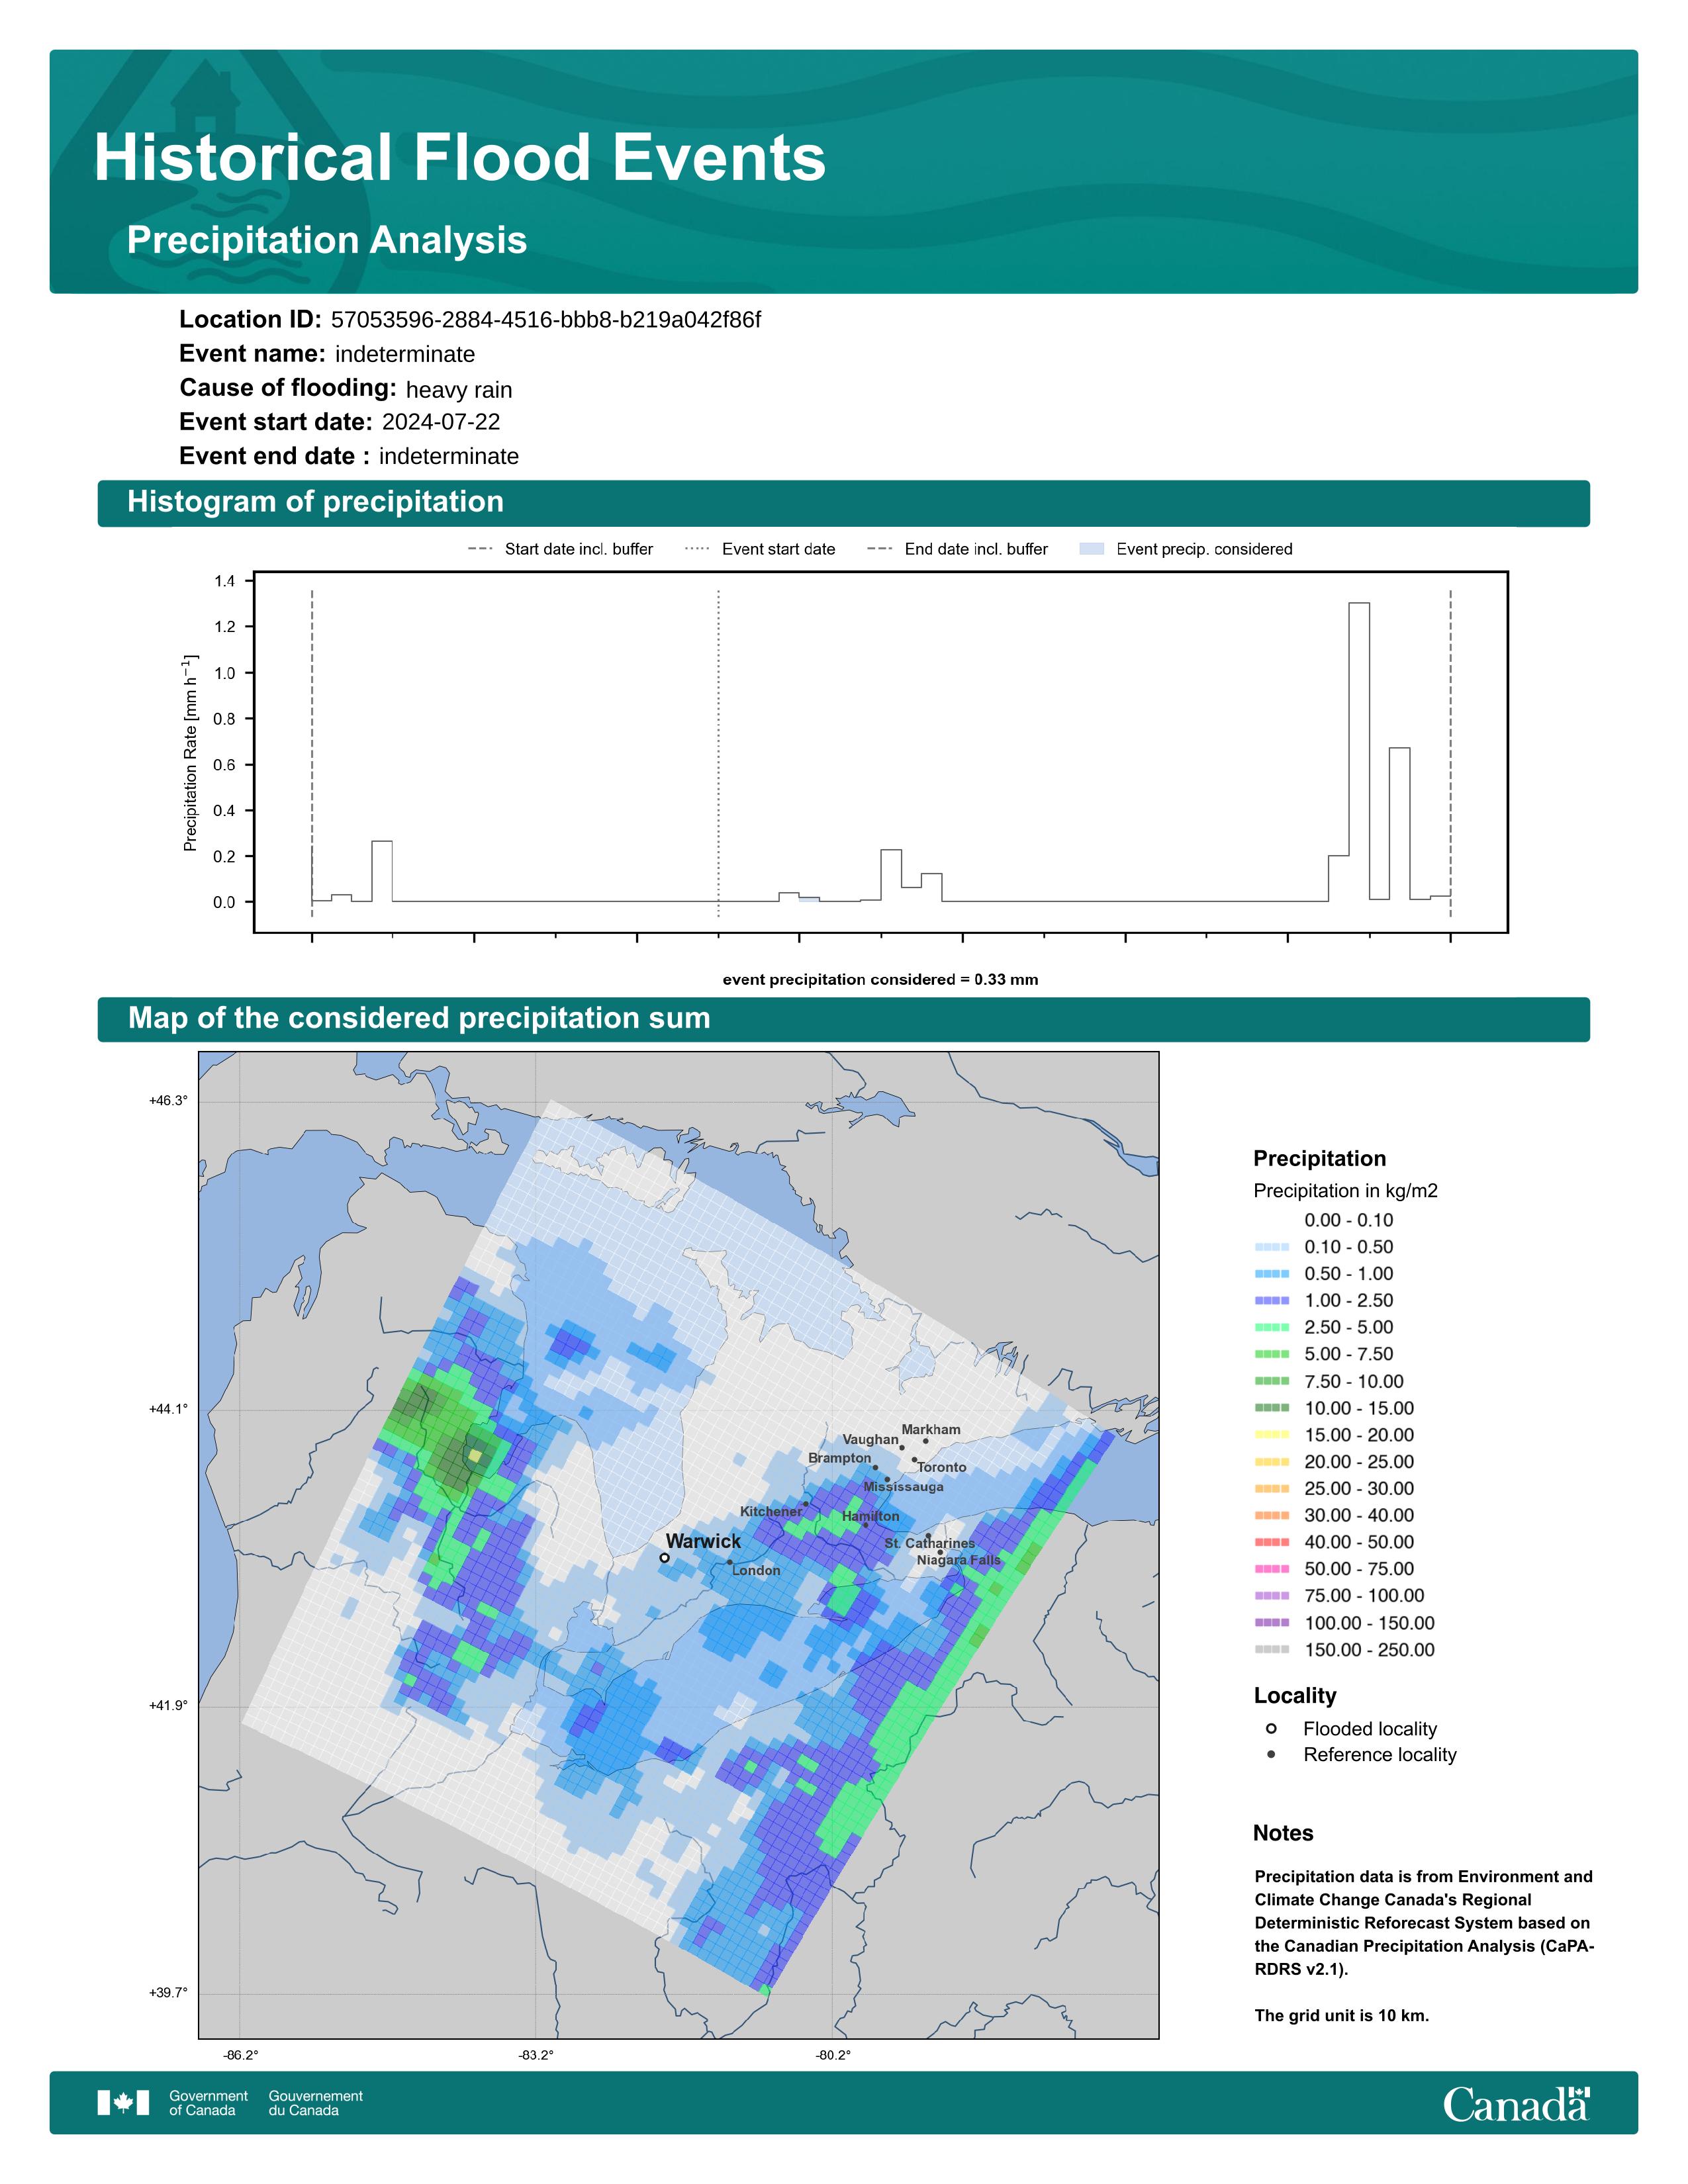Click the cause of flooding heavy rain
The width and height of the screenshot is (1688, 2184).
(x=459, y=390)
